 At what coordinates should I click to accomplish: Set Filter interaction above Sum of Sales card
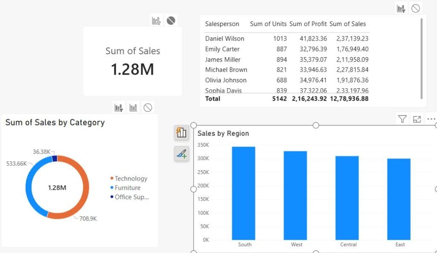[x=156, y=20]
